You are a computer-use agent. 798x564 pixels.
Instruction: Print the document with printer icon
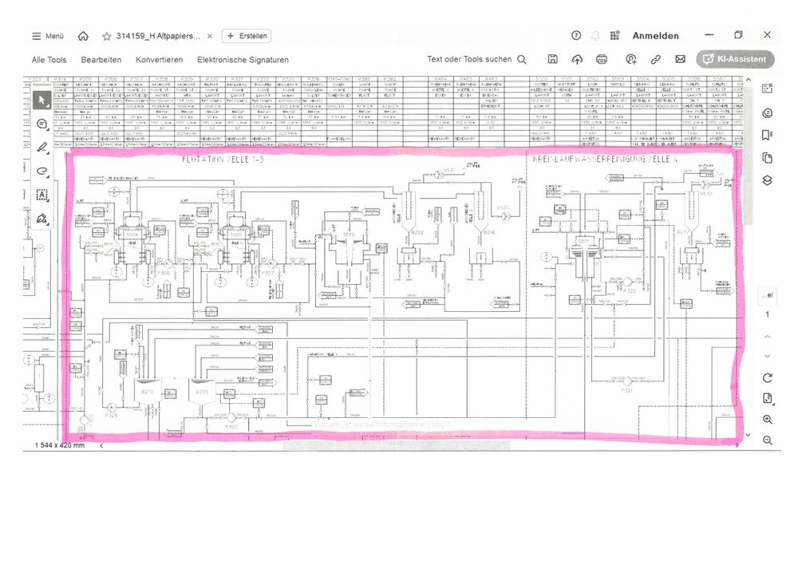tap(602, 59)
